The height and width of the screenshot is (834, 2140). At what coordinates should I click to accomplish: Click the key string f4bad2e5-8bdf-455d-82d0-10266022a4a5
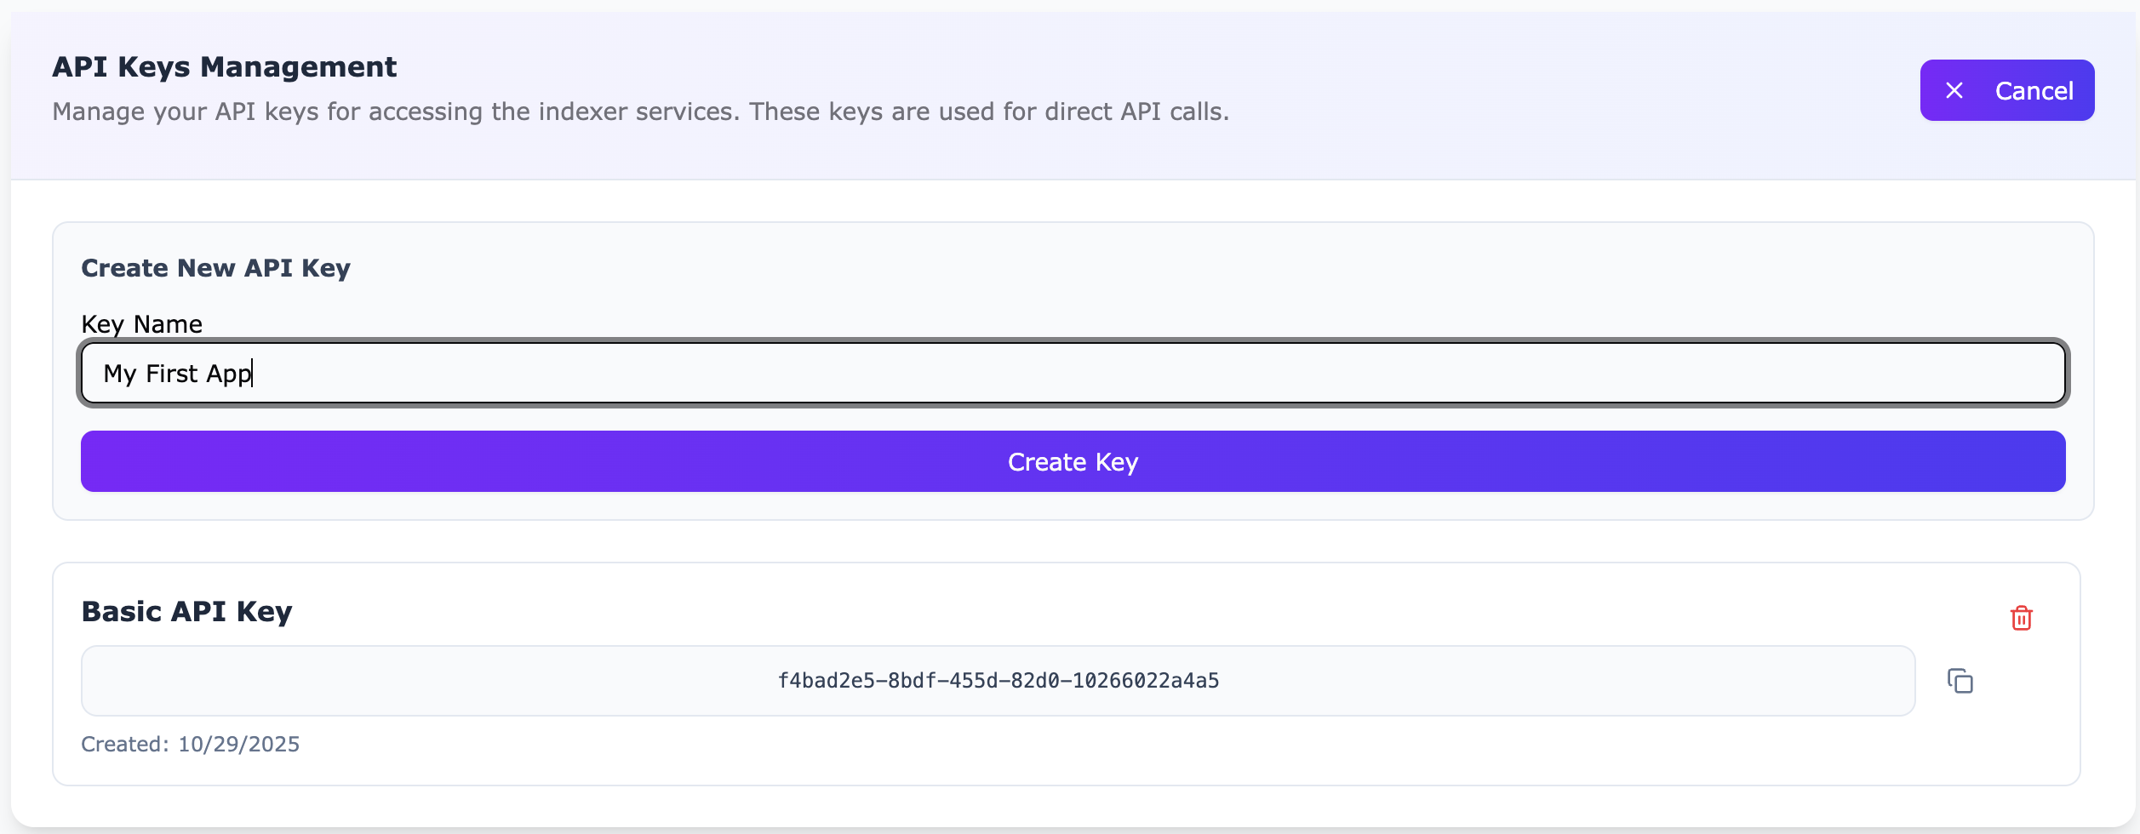(998, 681)
